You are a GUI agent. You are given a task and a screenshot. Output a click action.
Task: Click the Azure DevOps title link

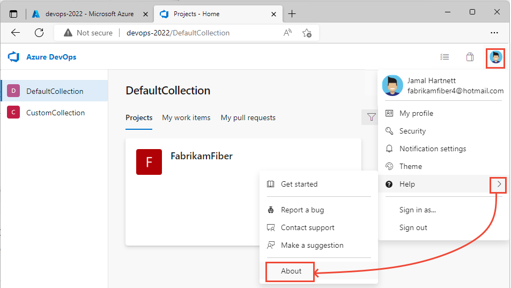51,57
